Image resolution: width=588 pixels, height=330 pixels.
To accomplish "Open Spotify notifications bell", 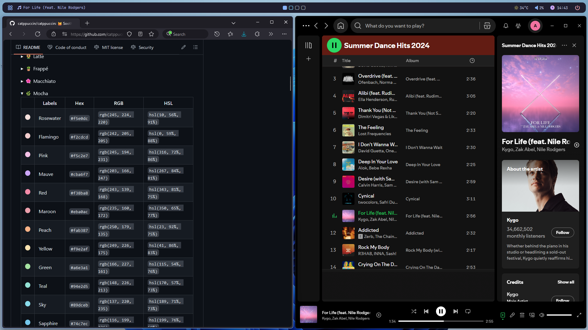I will click(x=506, y=26).
